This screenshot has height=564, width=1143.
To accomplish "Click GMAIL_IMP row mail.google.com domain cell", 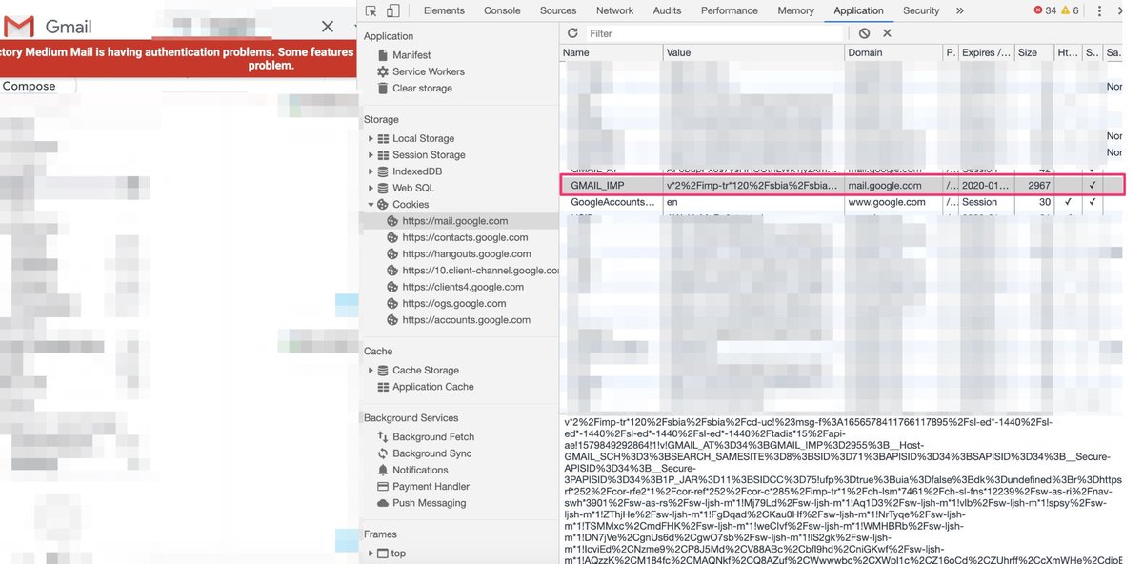I will tap(893, 185).
